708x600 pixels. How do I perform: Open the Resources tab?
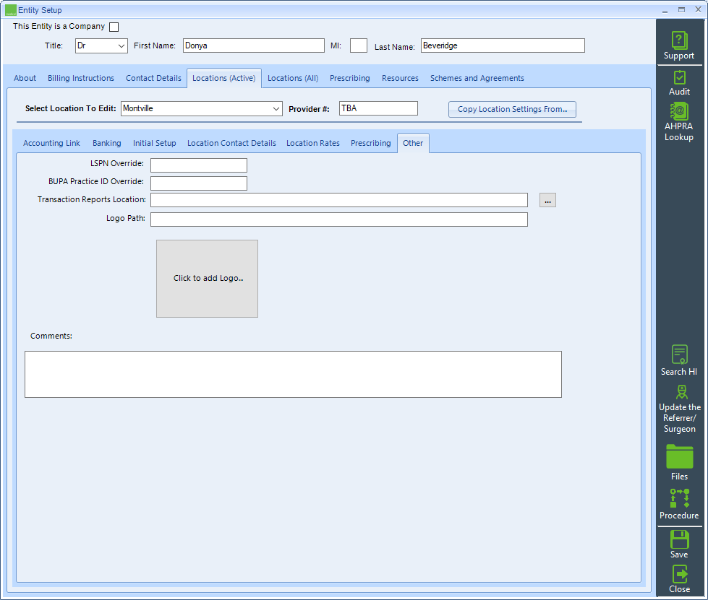point(400,78)
